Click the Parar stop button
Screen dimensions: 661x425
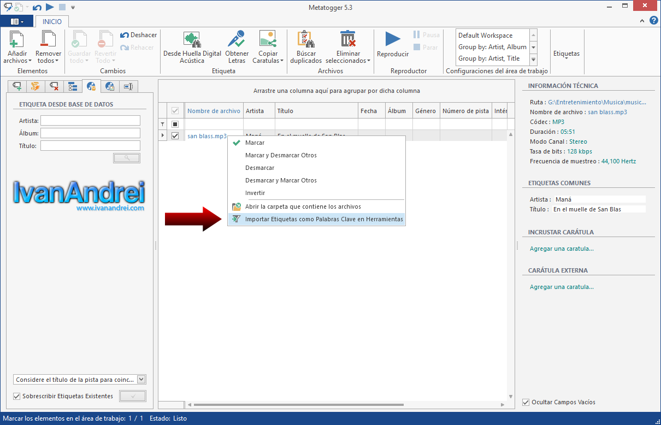click(x=426, y=48)
